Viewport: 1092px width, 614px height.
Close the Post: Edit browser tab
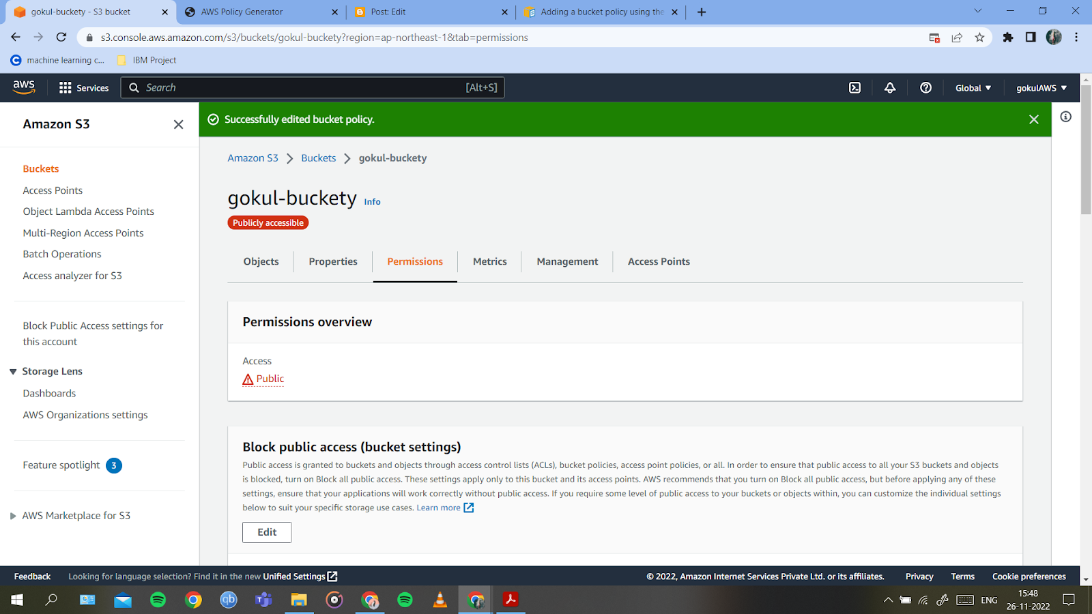[x=504, y=12]
